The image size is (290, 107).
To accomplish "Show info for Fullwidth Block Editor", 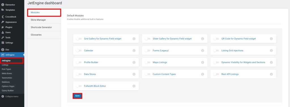I will tap(134, 86).
